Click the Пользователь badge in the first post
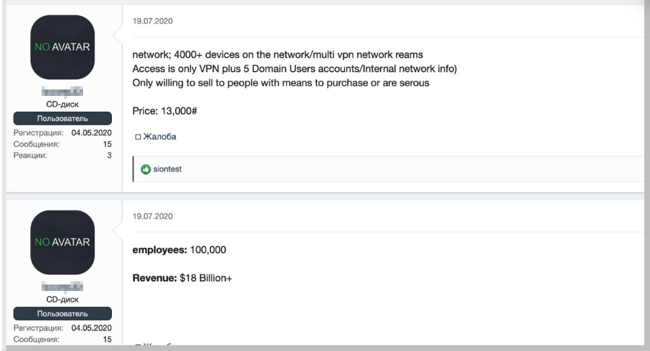650x351 pixels. 63,119
